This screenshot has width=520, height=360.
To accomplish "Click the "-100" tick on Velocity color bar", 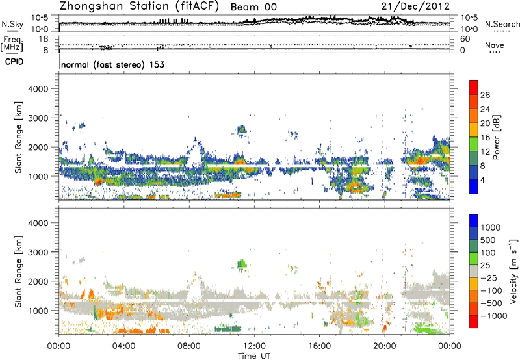I will pyautogui.click(x=491, y=290).
